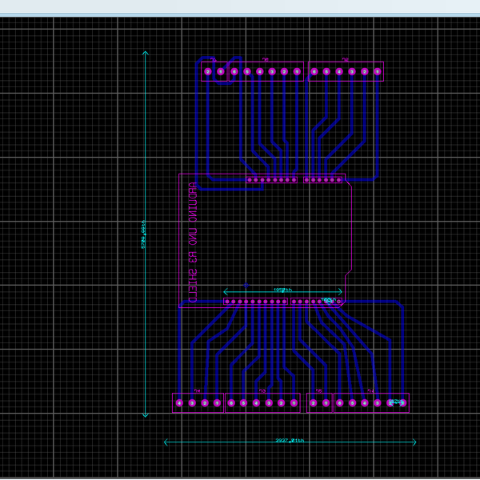Select the mirrored ARDUINO UNO R3 SHIELD text
Viewport: 480px width, 480px height.
pyautogui.click(x=192, y=242)
